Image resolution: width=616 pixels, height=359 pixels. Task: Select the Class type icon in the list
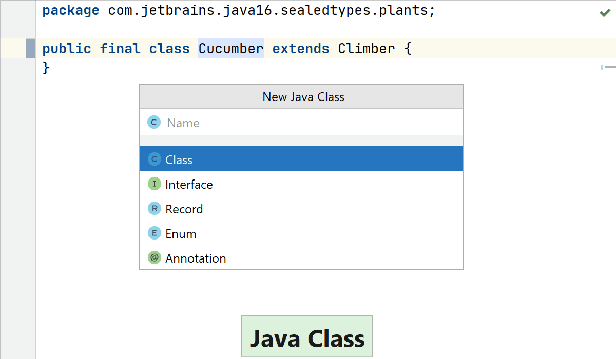click(153, 159)
